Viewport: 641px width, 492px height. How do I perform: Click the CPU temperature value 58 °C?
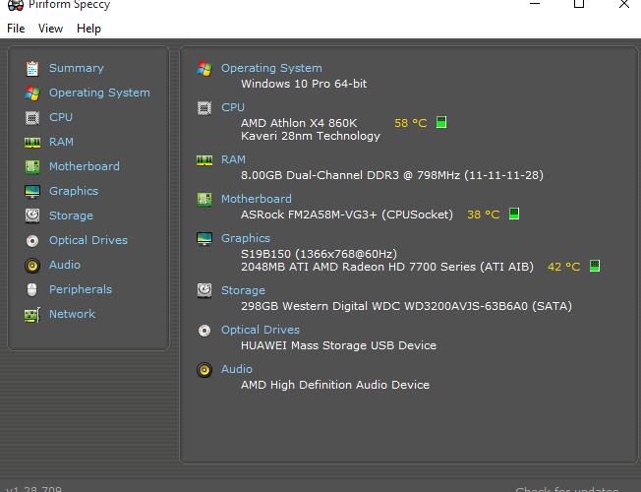tap(410, 123)
